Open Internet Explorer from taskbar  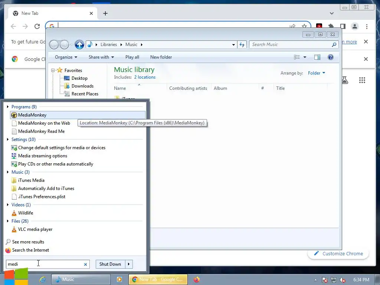[42, 279]
